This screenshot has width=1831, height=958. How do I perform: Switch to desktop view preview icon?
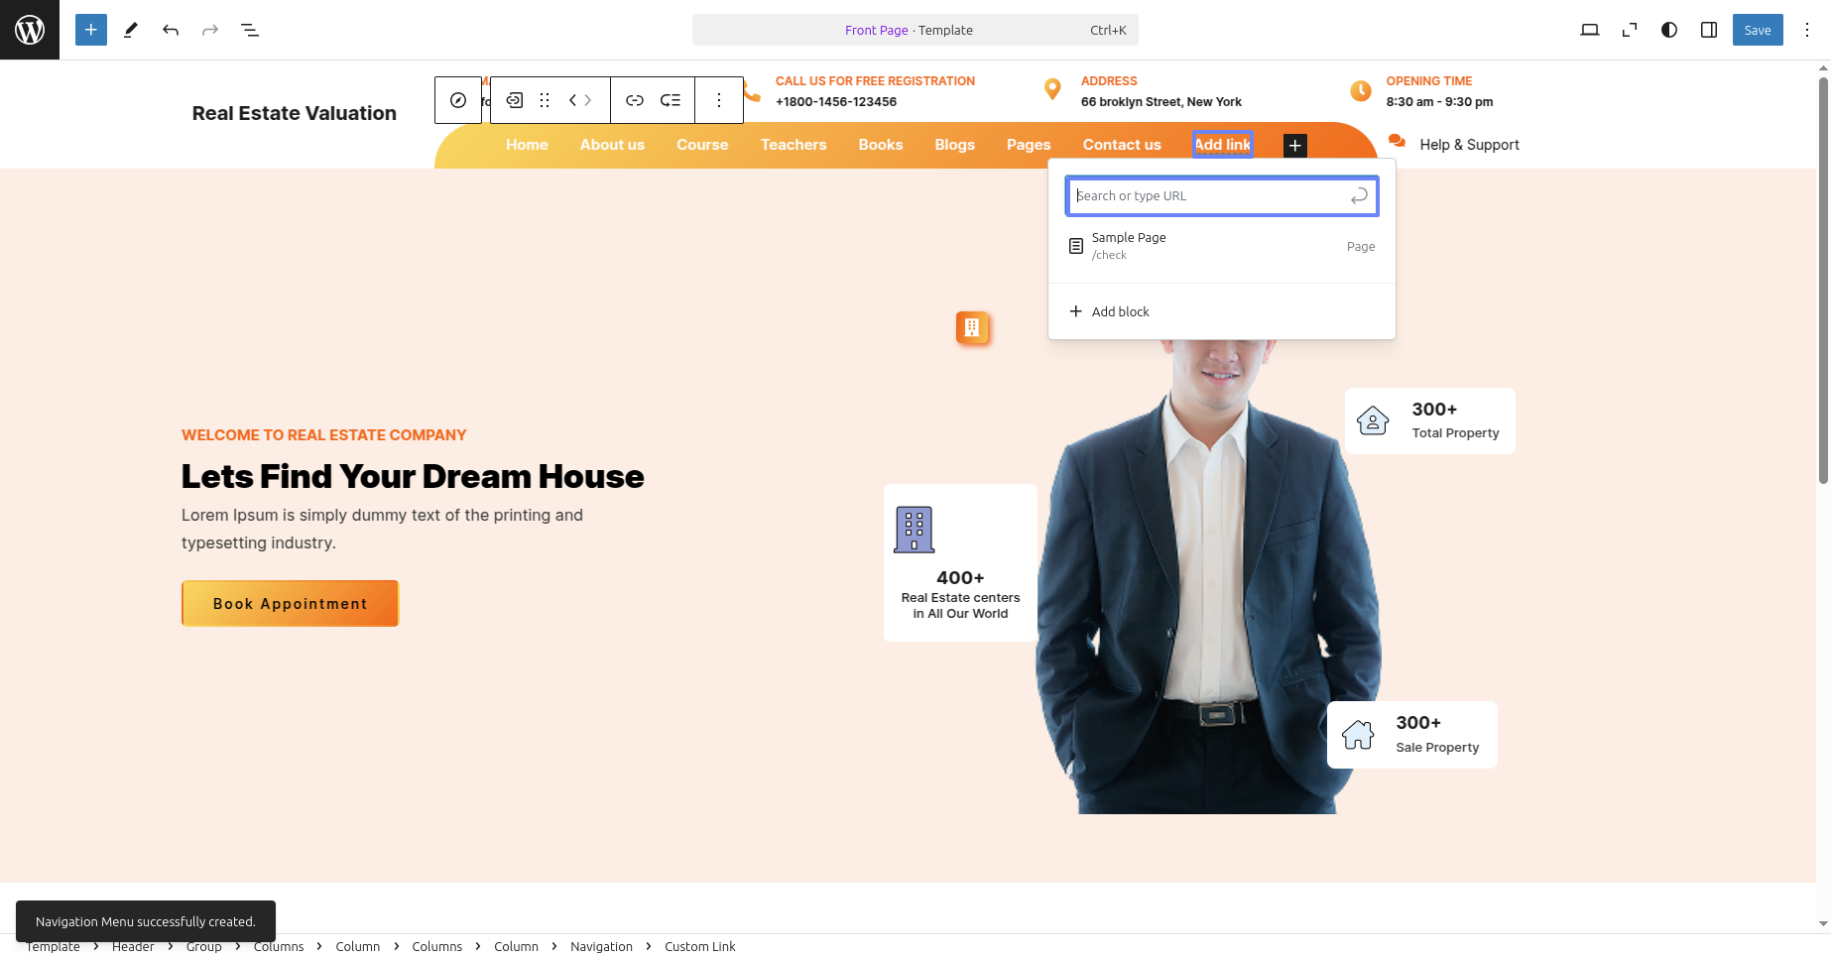point(1590,30)
